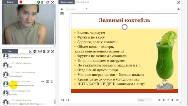Delete the message from Ольга Германия
The width and height of the screenshot is (188, 106).
click(x=52, y=82)
